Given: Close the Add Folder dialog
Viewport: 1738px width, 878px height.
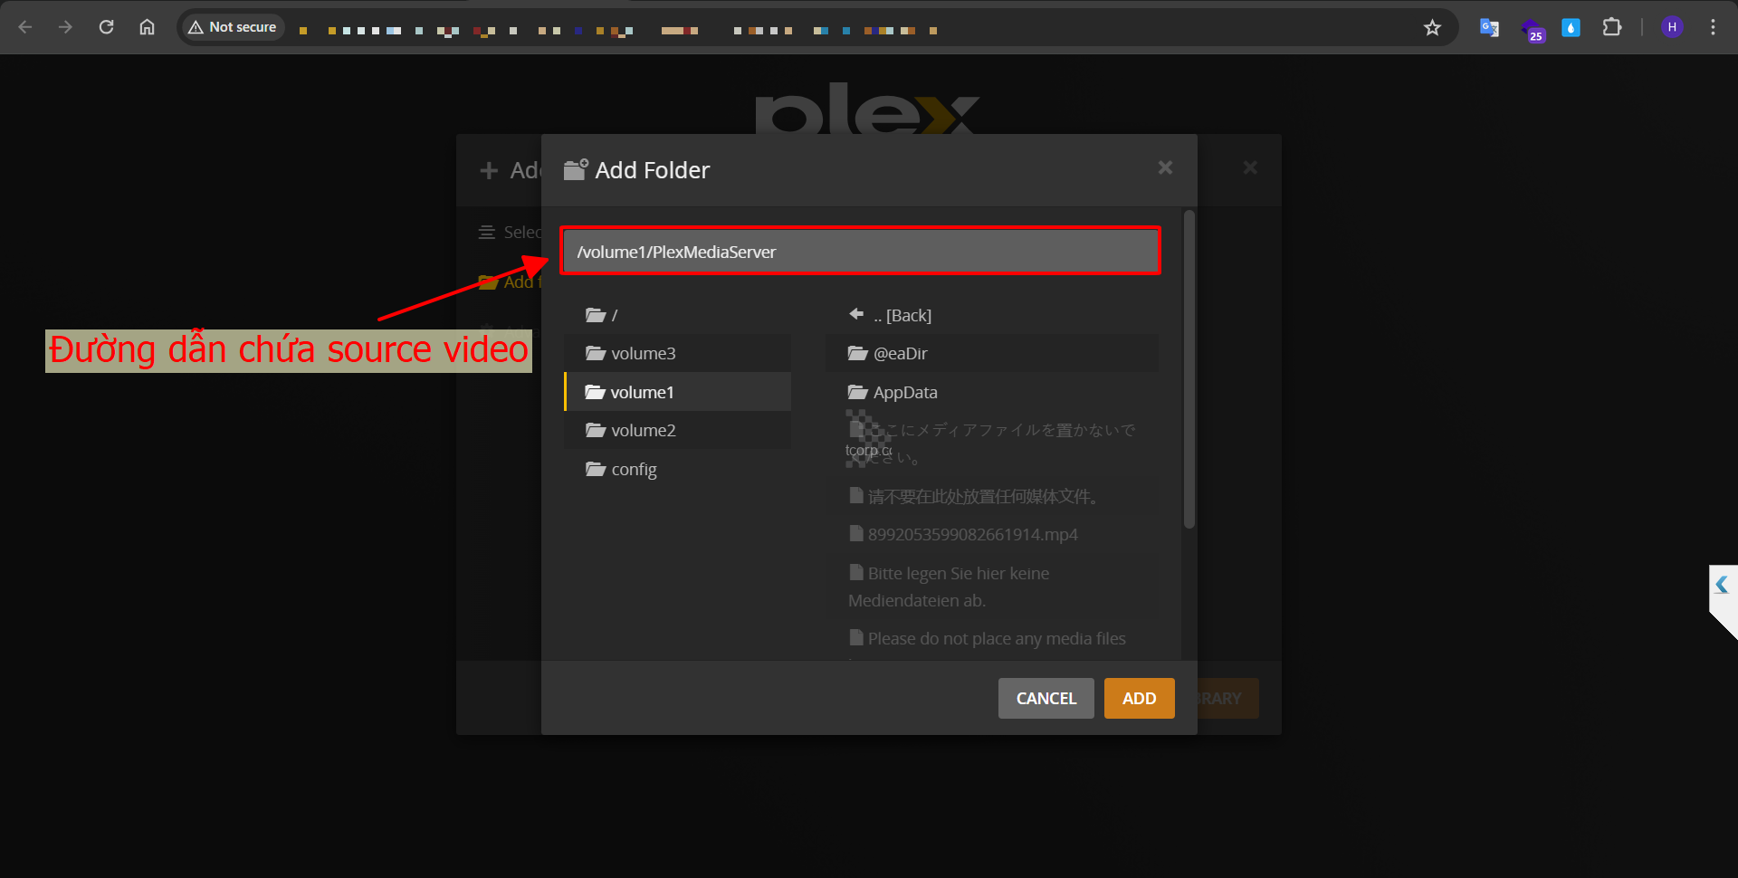Looking at the screenshot, I should (x=1165, y=167).
